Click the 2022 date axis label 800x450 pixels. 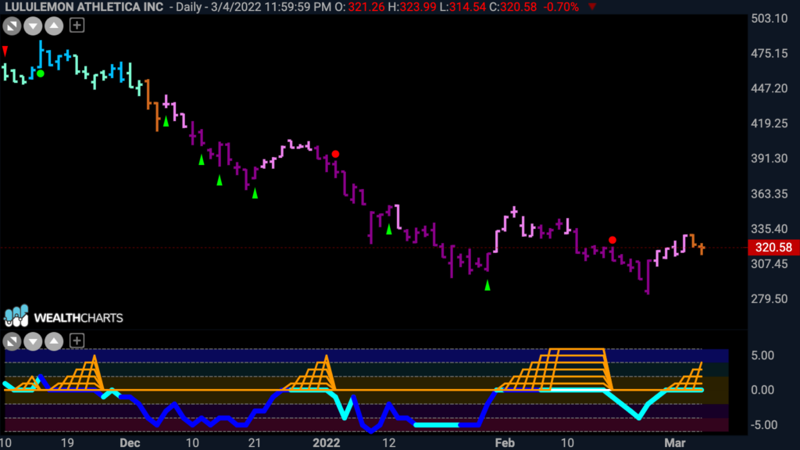tap(327, 443)
